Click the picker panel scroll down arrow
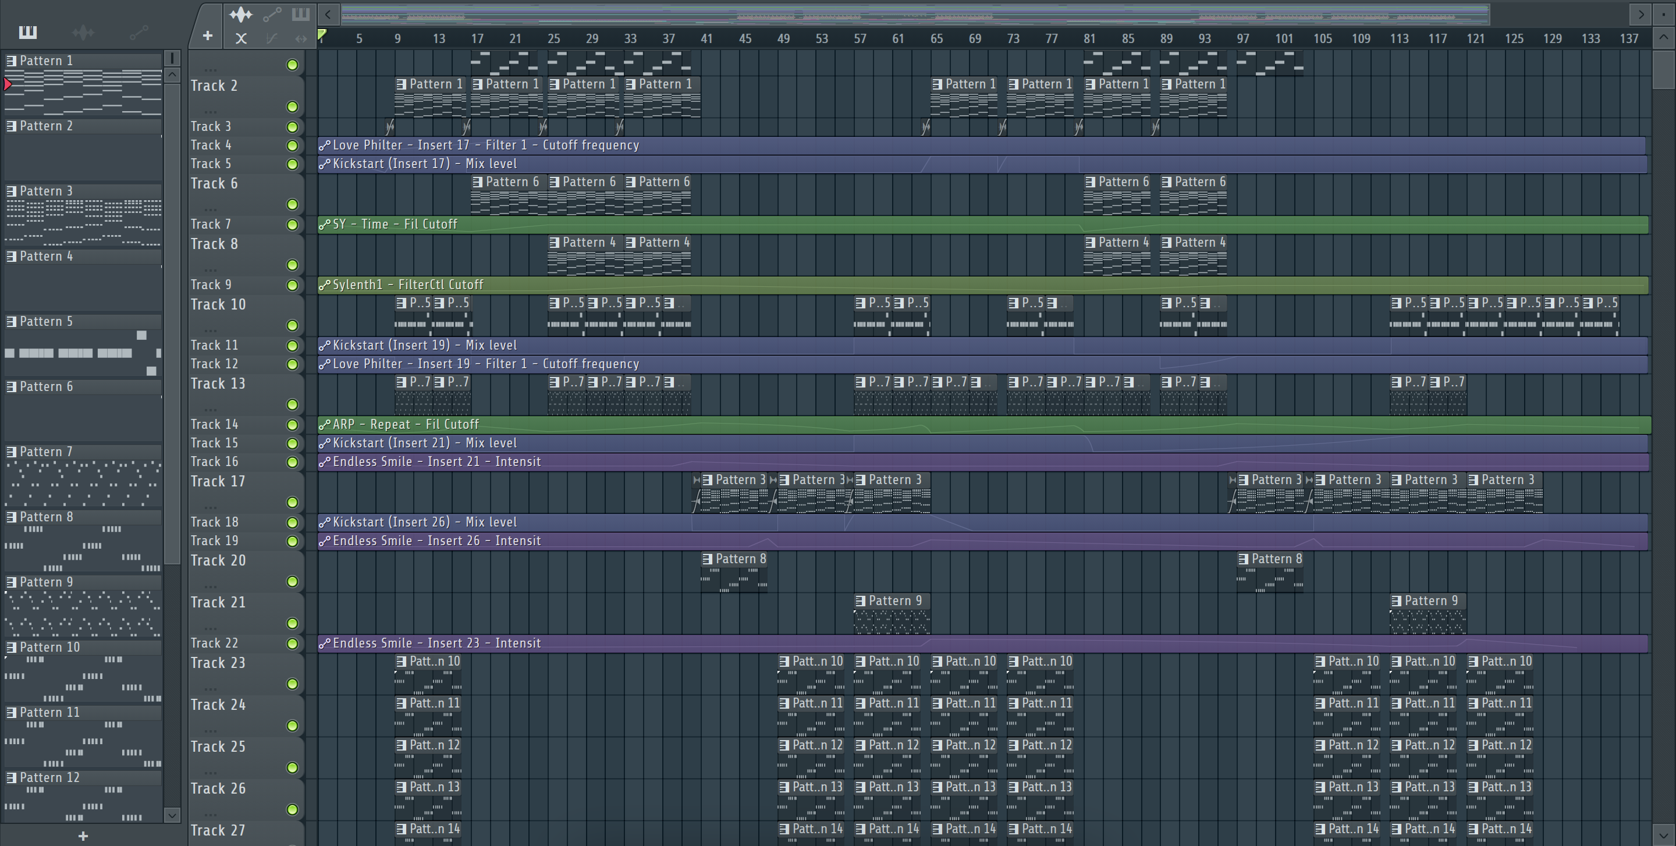The image size is (1676, 846). (x=172, y=815)
